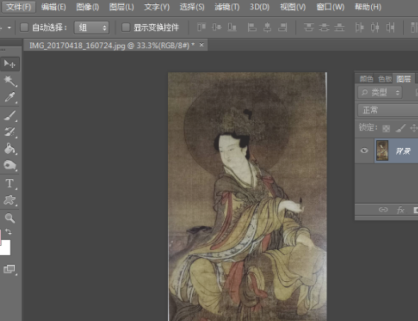Select the 图层 panel tab

404,79
